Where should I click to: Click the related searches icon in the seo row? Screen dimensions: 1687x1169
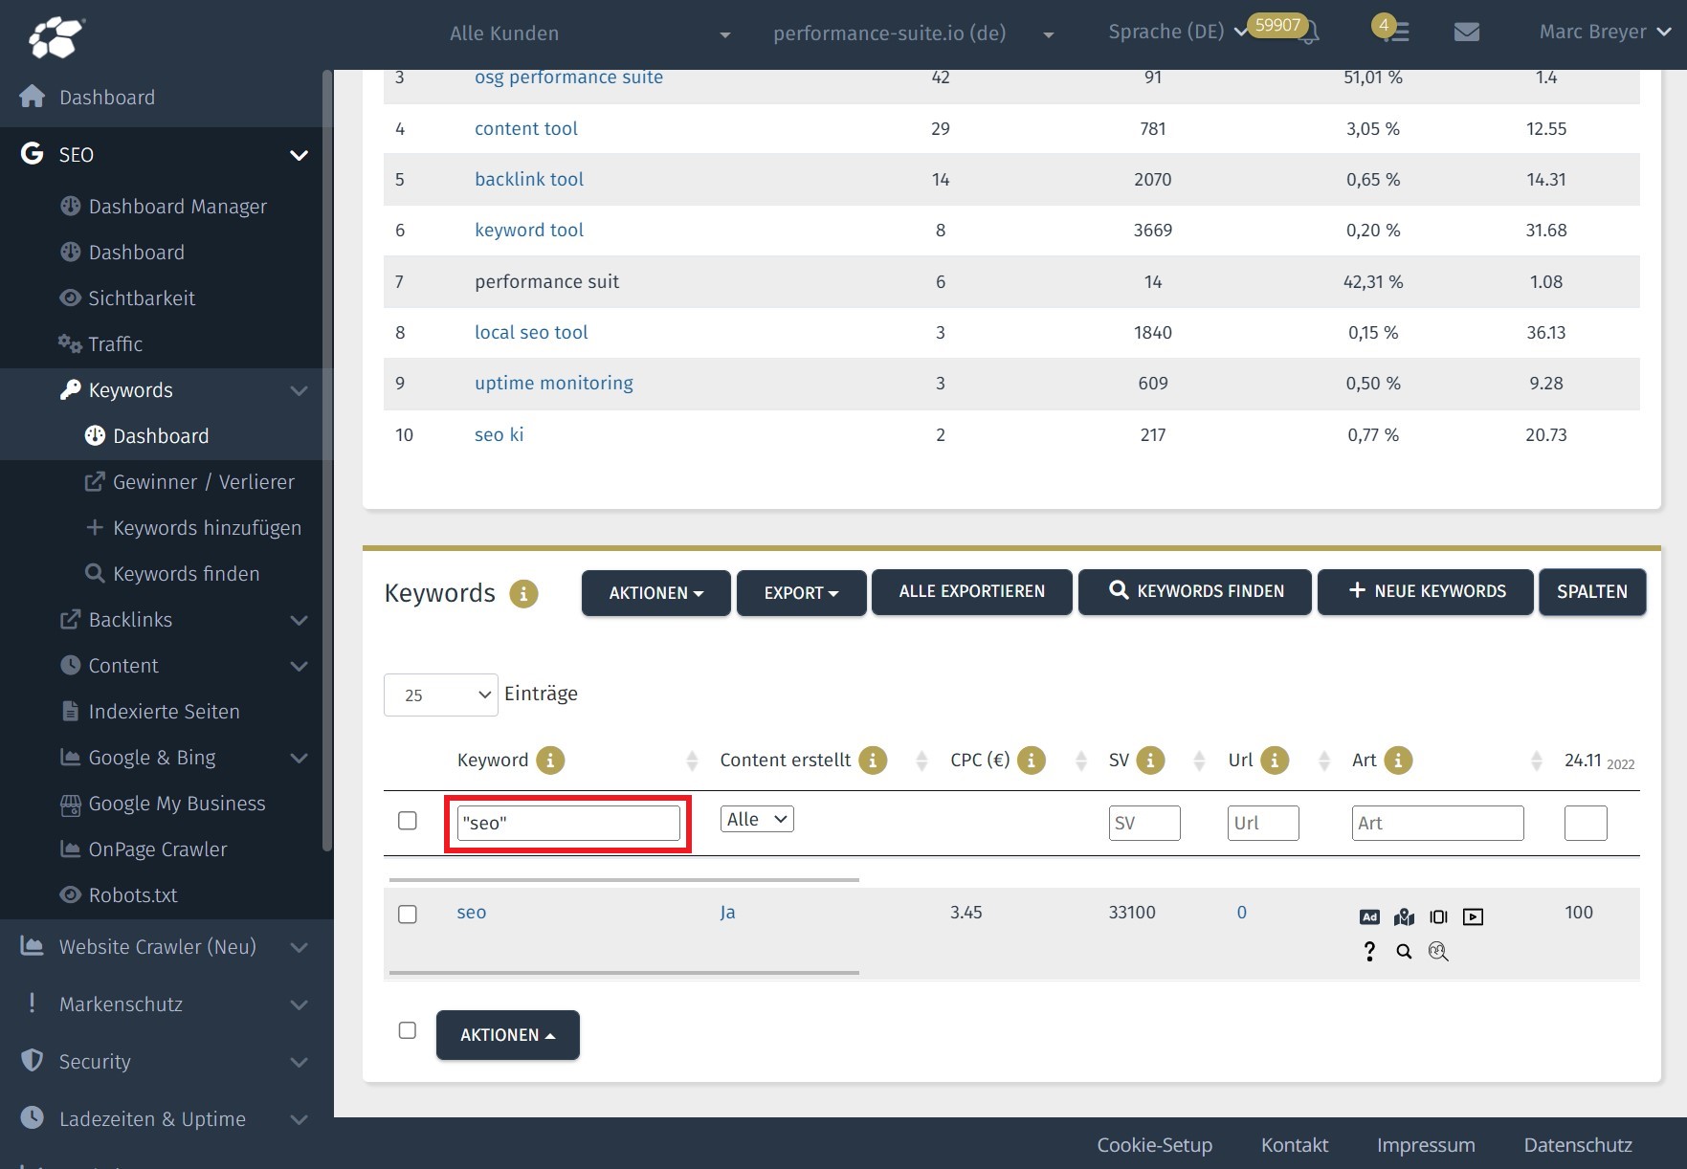coord(1438,951)
